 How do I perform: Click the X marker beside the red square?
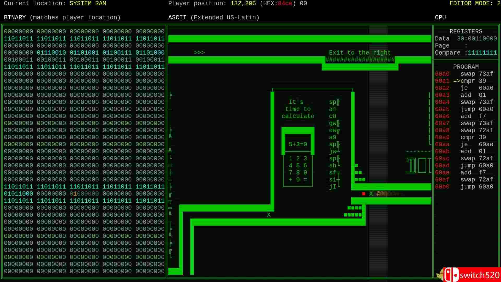[x=371, y=194]
